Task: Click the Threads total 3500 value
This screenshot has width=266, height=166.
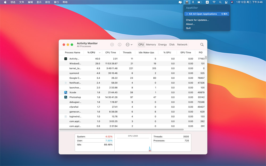Action: [x=186, y=137]
